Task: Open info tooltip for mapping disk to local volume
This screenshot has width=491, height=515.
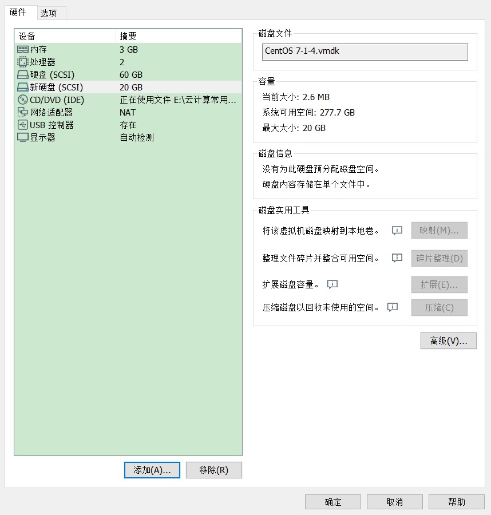Action: pyautogui.click(x=397, y=231)
